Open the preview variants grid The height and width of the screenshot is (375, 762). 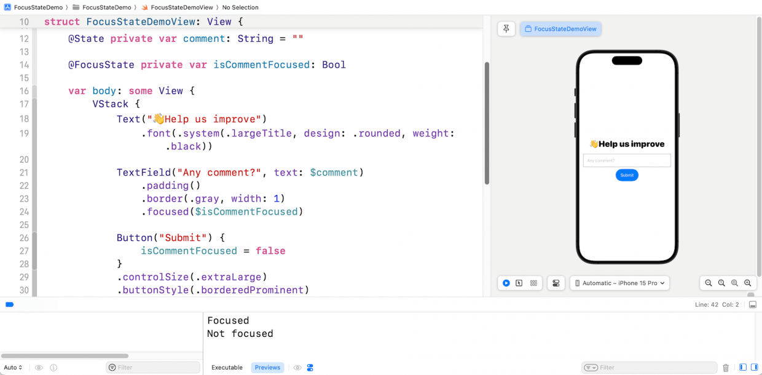point(533,283)
